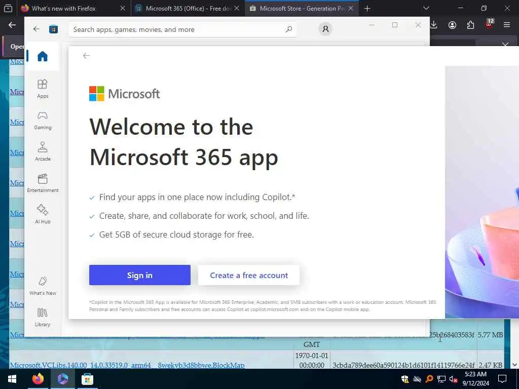Dismiss the Firefox notification bar

point(505,44)
